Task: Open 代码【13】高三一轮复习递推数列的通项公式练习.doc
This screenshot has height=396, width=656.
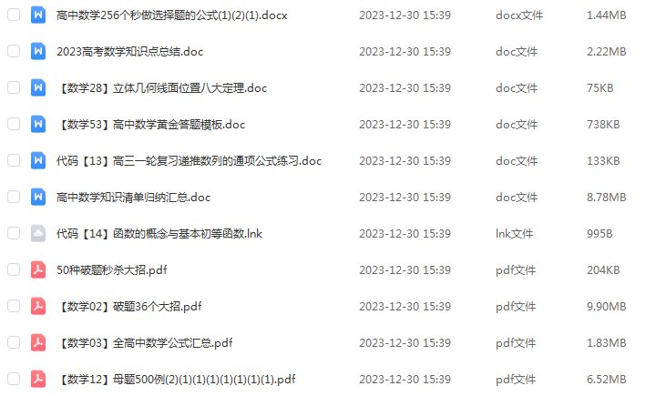Action: [x=190, y=161]
